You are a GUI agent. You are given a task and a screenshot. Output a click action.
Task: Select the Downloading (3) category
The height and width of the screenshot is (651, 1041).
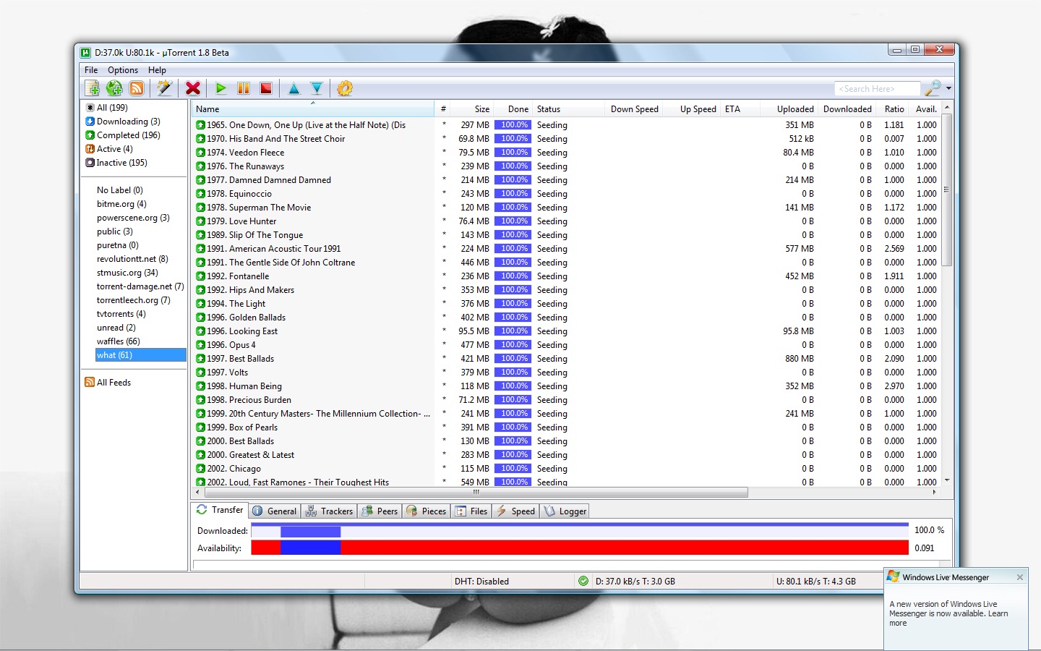click(x=123, y=122)
